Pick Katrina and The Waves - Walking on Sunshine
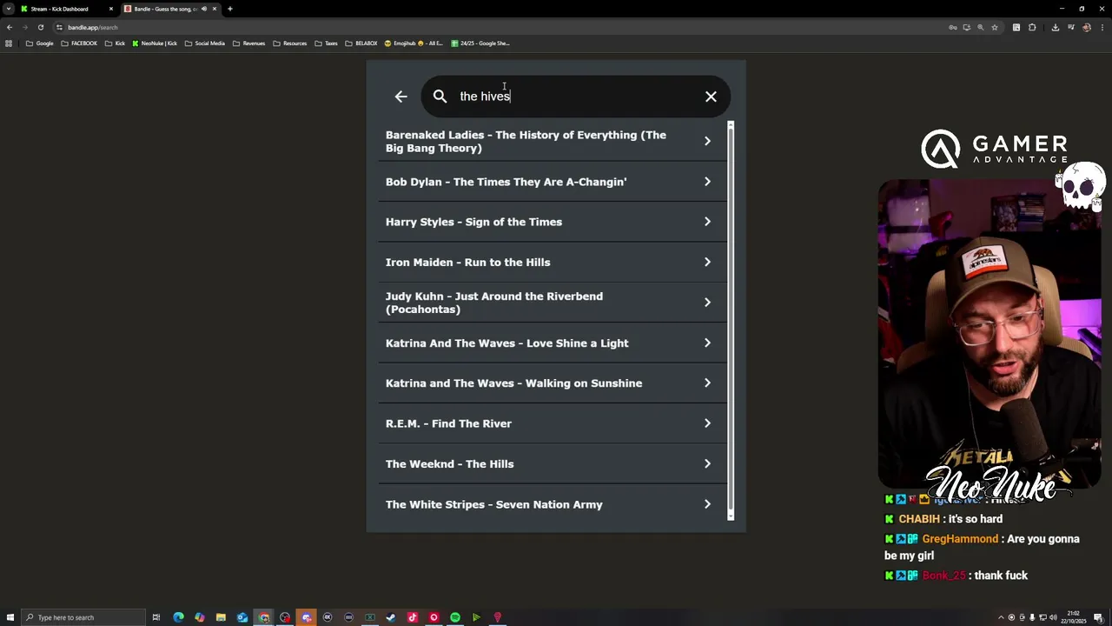The width and height of the screenshot is (1112, 626). point(553,383)
